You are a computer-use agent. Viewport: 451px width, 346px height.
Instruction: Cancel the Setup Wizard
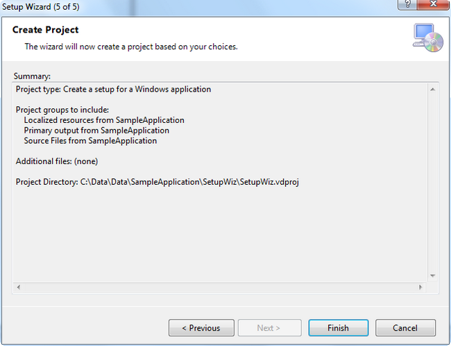(x=405, y=327)
